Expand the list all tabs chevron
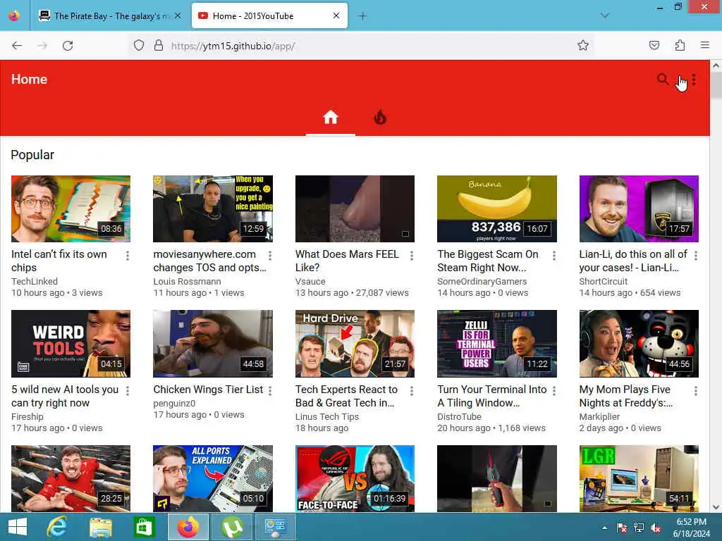Viewport: 722px width, 541px height. 605,15
